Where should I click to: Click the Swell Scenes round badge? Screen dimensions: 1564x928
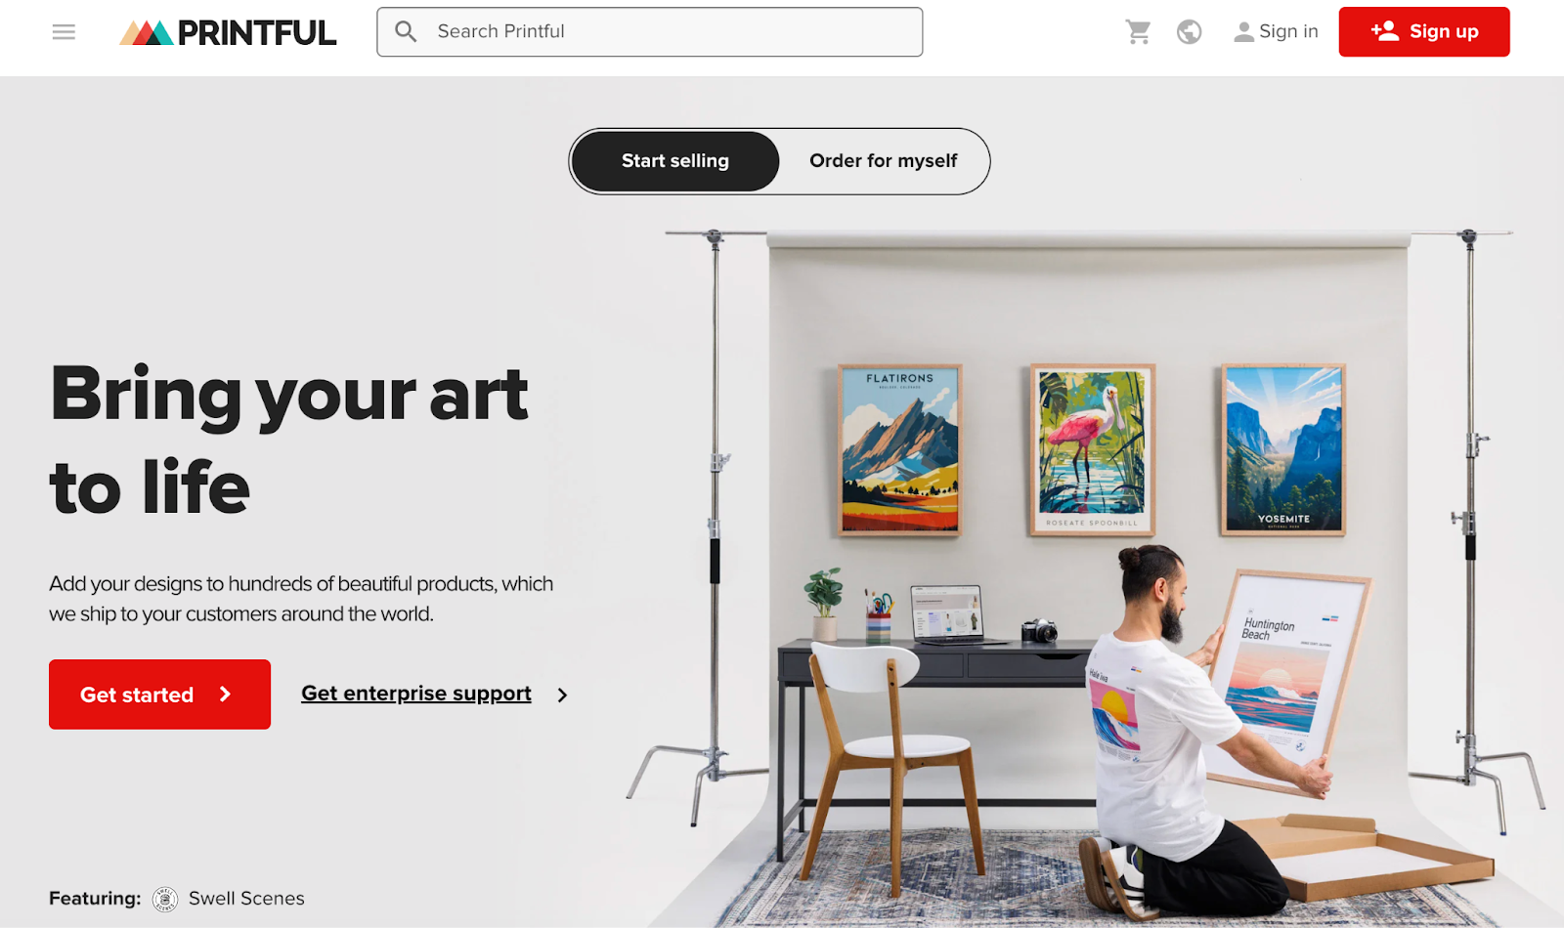tap(165, 899)
